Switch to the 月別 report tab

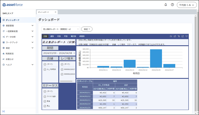(59, 36)
